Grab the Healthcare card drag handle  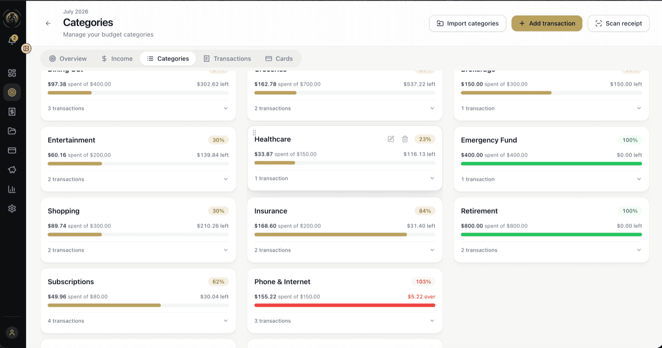tap(254, 133)
